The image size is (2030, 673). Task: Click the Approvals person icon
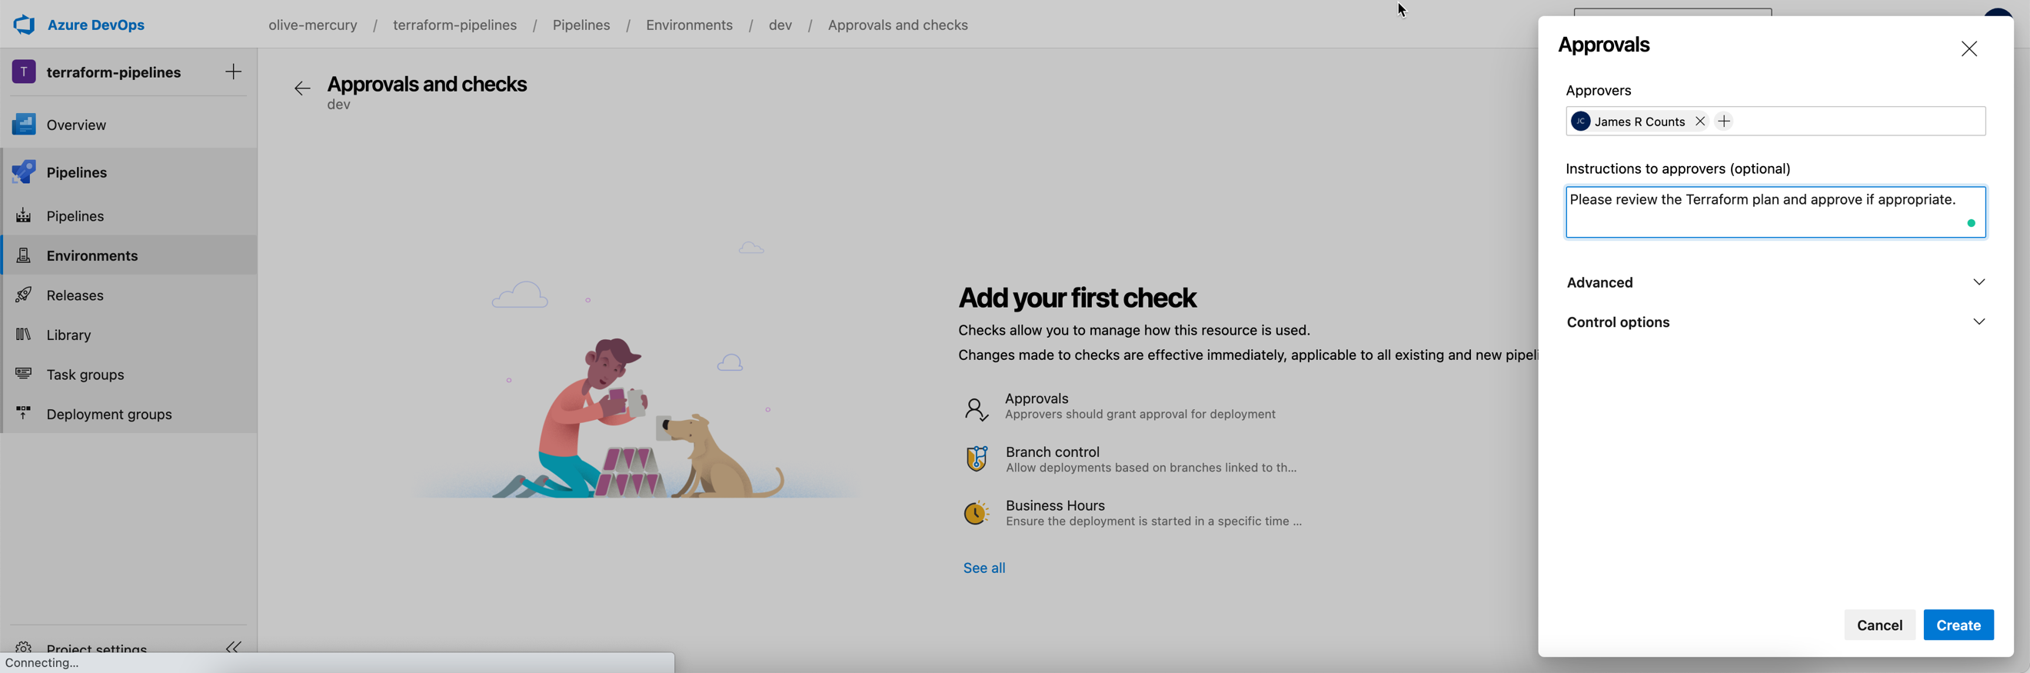[976, 409]
